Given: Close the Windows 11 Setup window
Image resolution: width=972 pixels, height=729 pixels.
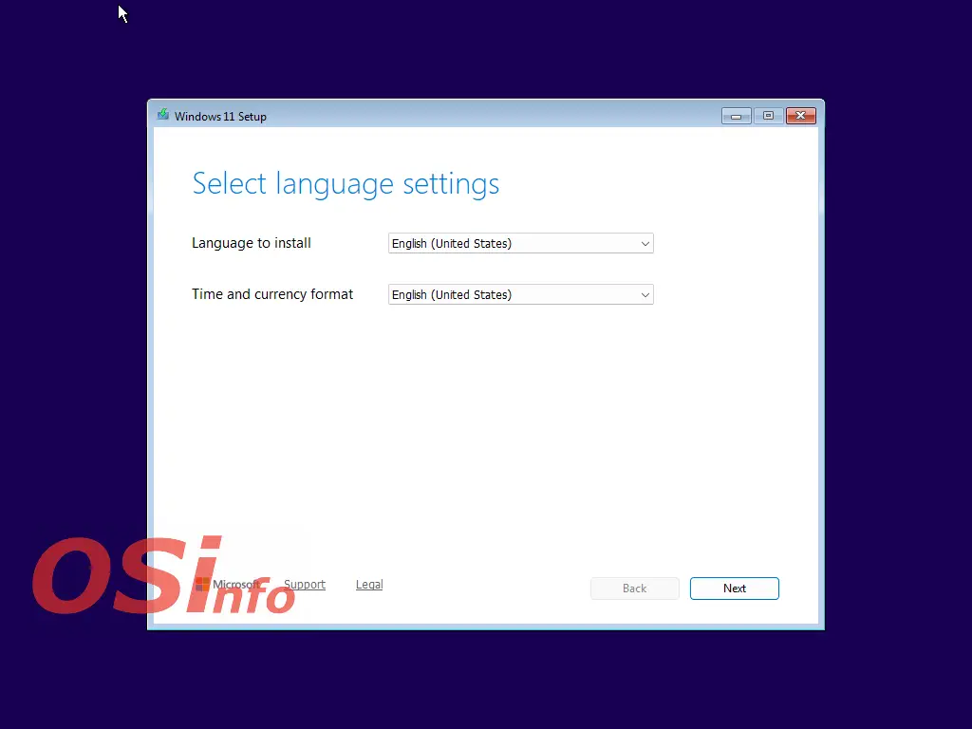Looking at the screenshot, I should (801, 116).
